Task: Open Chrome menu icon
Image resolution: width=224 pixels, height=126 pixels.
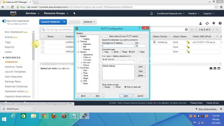Action: coord(221,7)
